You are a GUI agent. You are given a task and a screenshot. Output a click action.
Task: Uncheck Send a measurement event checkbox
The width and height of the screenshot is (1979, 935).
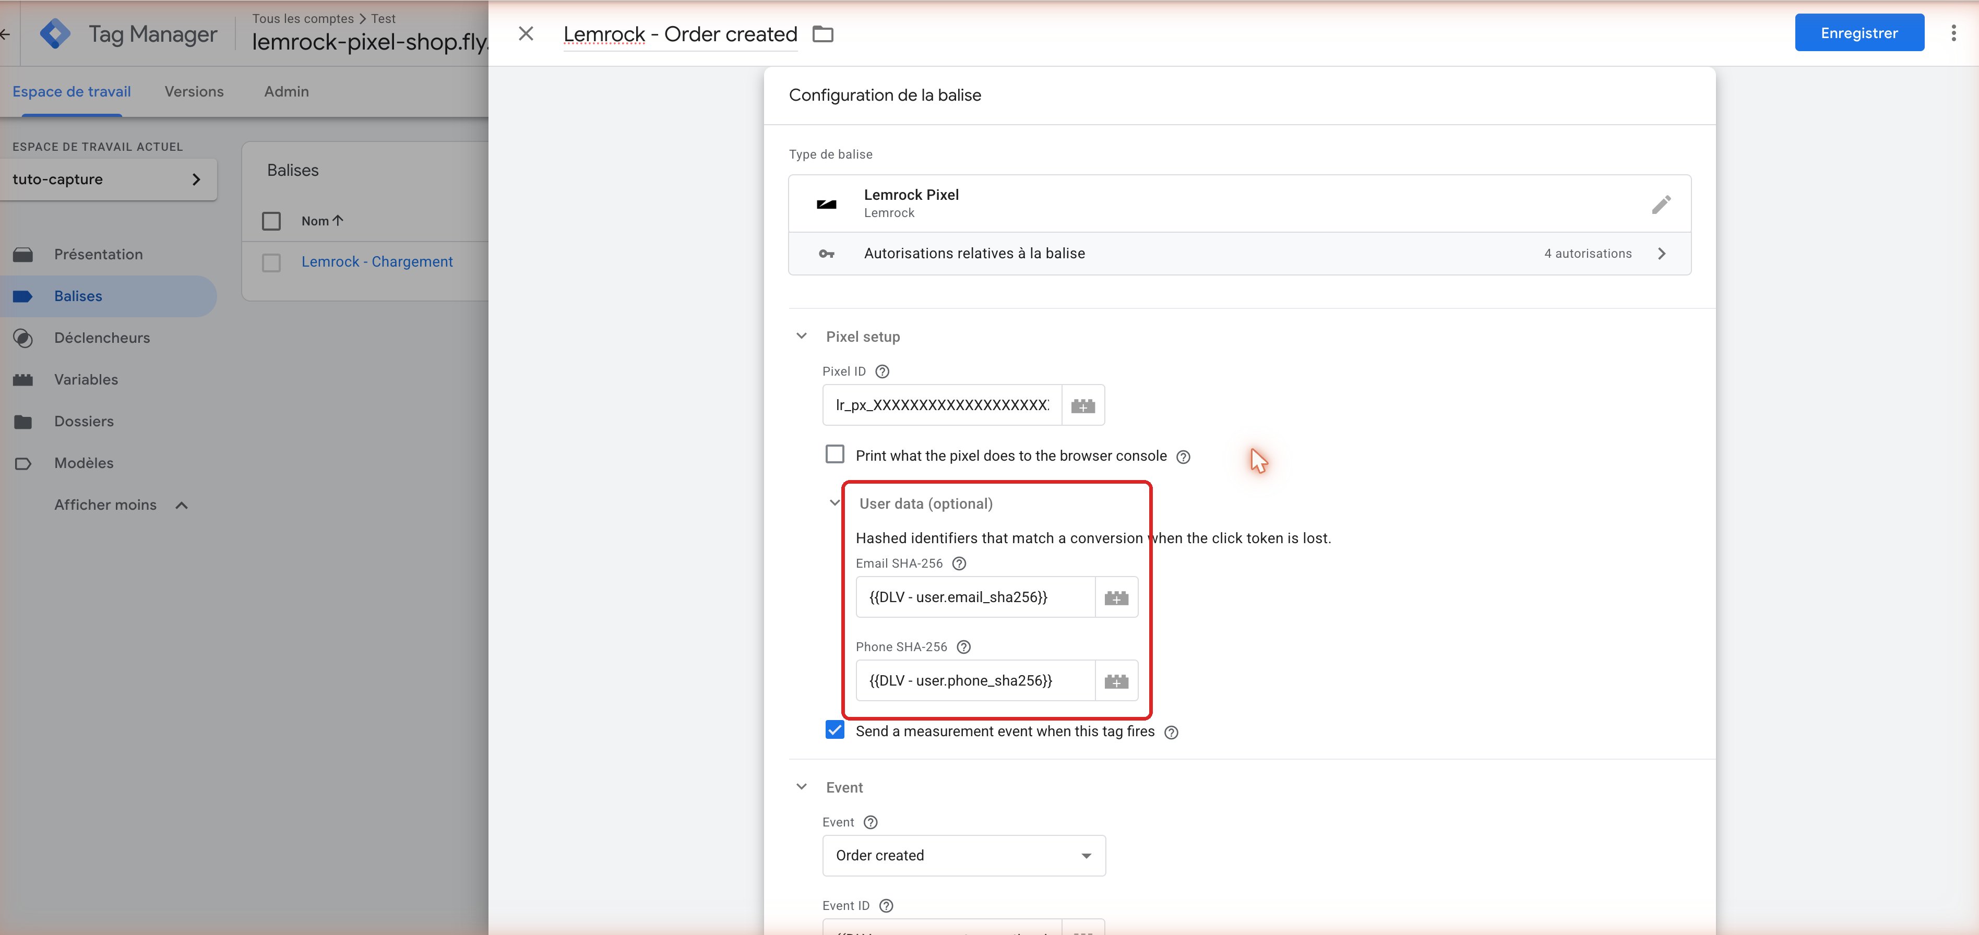click(x=834, y=730)
